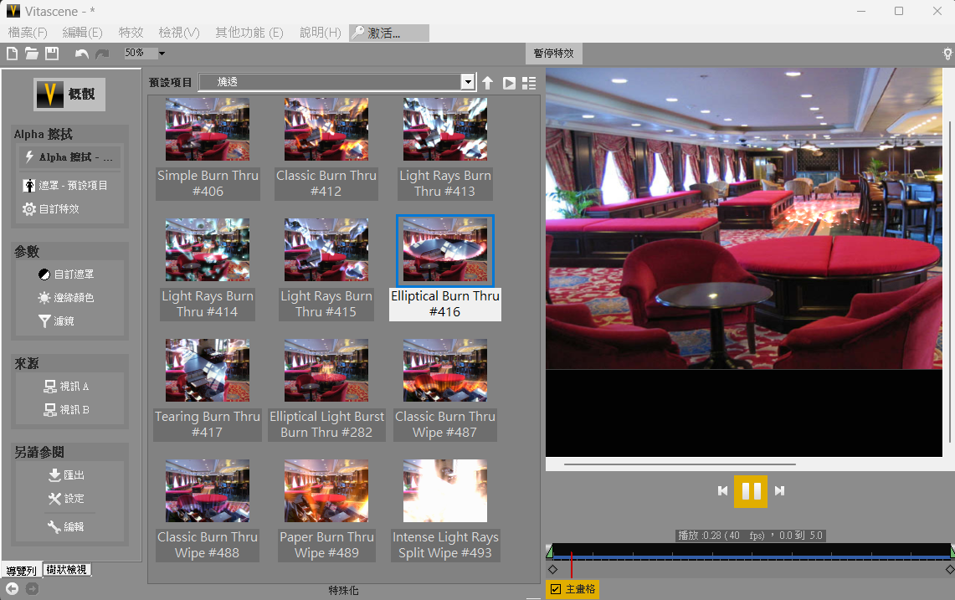Open 漫染顏色 parameter
955x600 pixels.
pos(66,297)
